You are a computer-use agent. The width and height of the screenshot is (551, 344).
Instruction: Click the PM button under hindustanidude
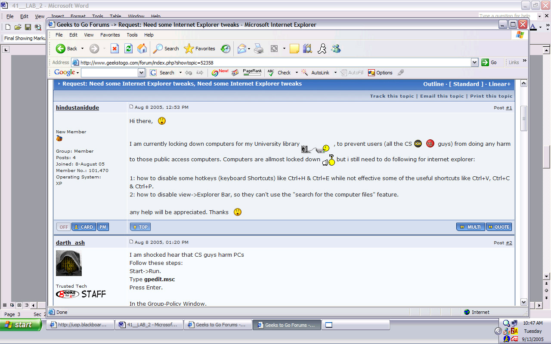103,227
